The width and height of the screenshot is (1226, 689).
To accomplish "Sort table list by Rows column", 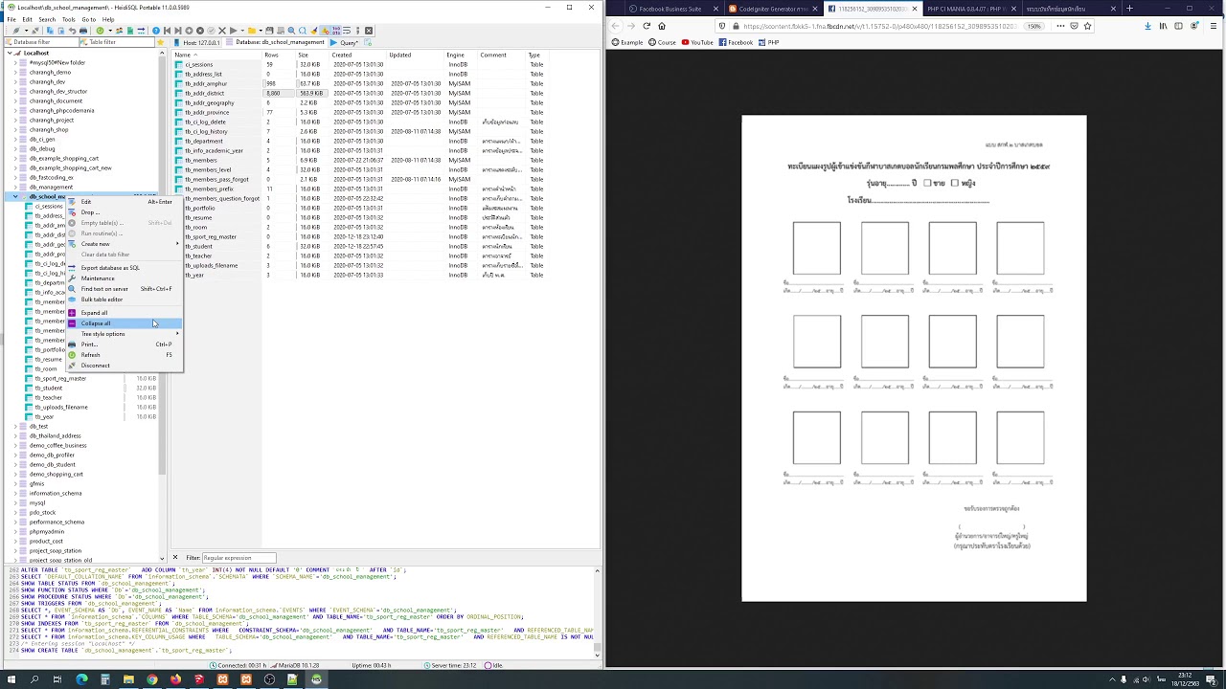I will [278, 55].
